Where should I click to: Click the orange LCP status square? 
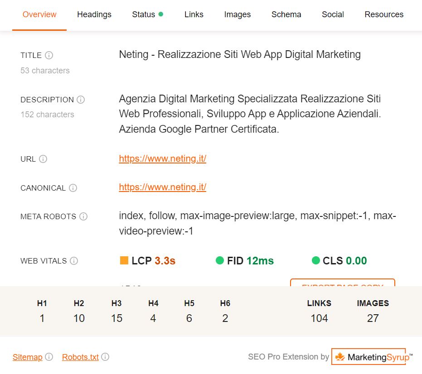coord(124,260)
